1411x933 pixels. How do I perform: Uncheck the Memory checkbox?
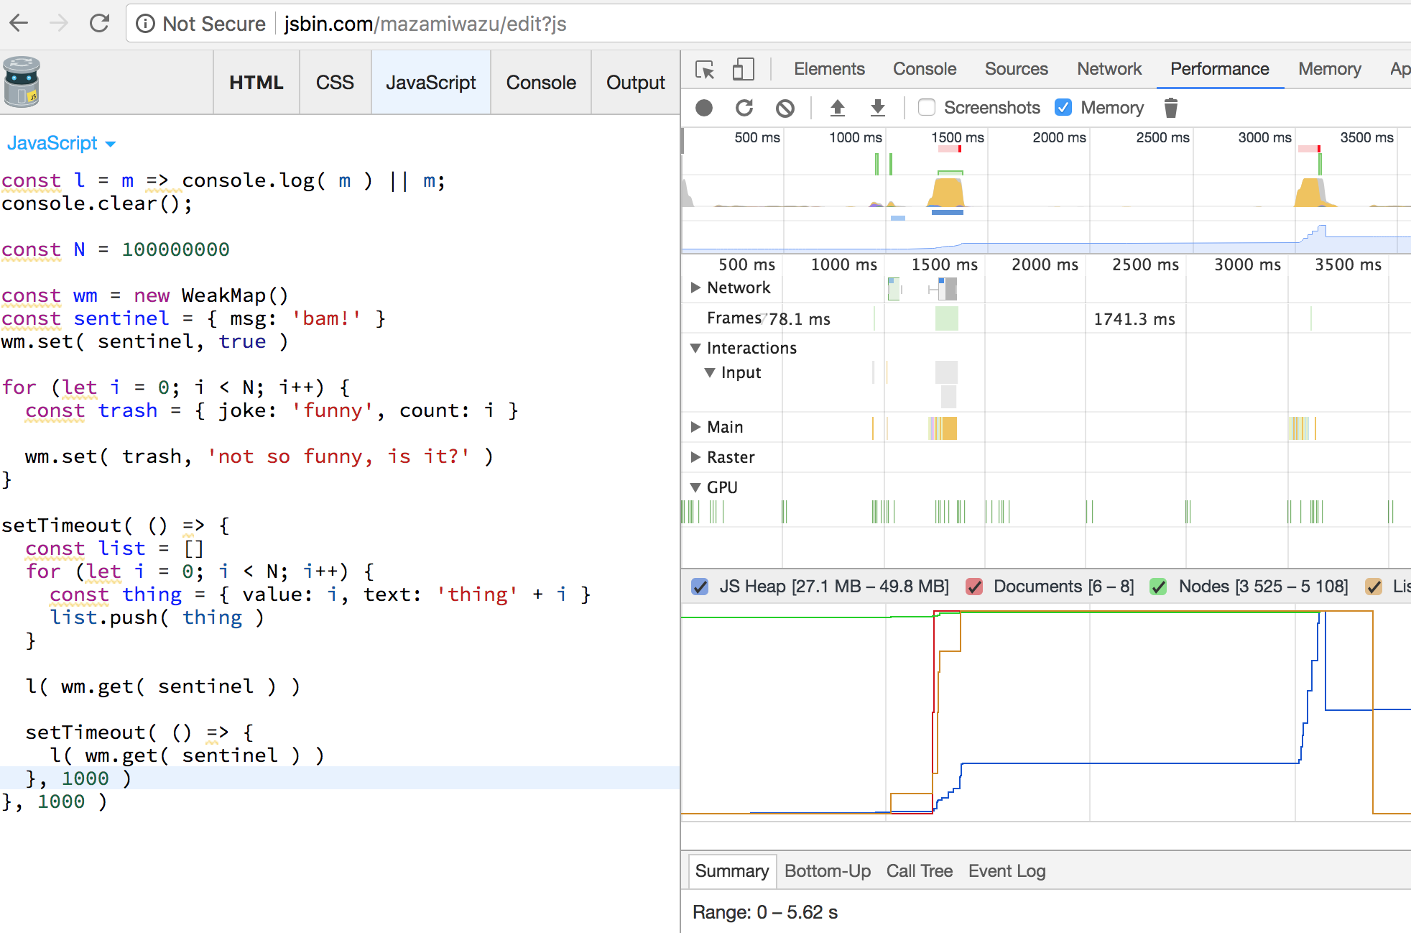(x=1063, y=107)
